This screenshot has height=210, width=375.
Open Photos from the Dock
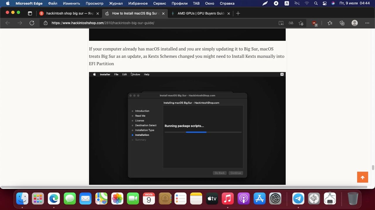(117, 199)
